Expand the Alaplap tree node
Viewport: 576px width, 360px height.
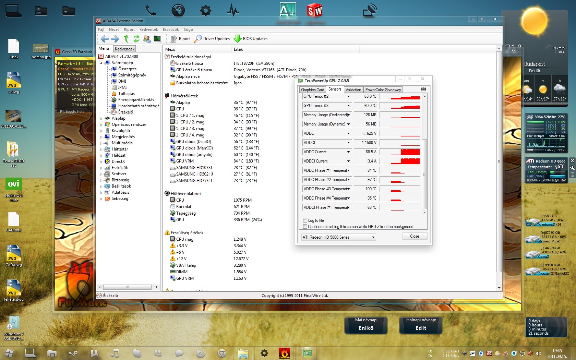point(101,119)
